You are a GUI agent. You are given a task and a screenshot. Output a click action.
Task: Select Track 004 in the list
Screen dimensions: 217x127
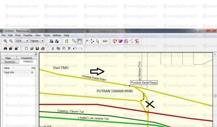tap(10, 72)
